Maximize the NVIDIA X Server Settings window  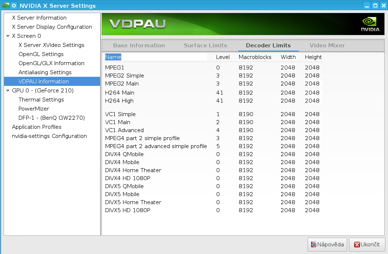pos(375,6)
